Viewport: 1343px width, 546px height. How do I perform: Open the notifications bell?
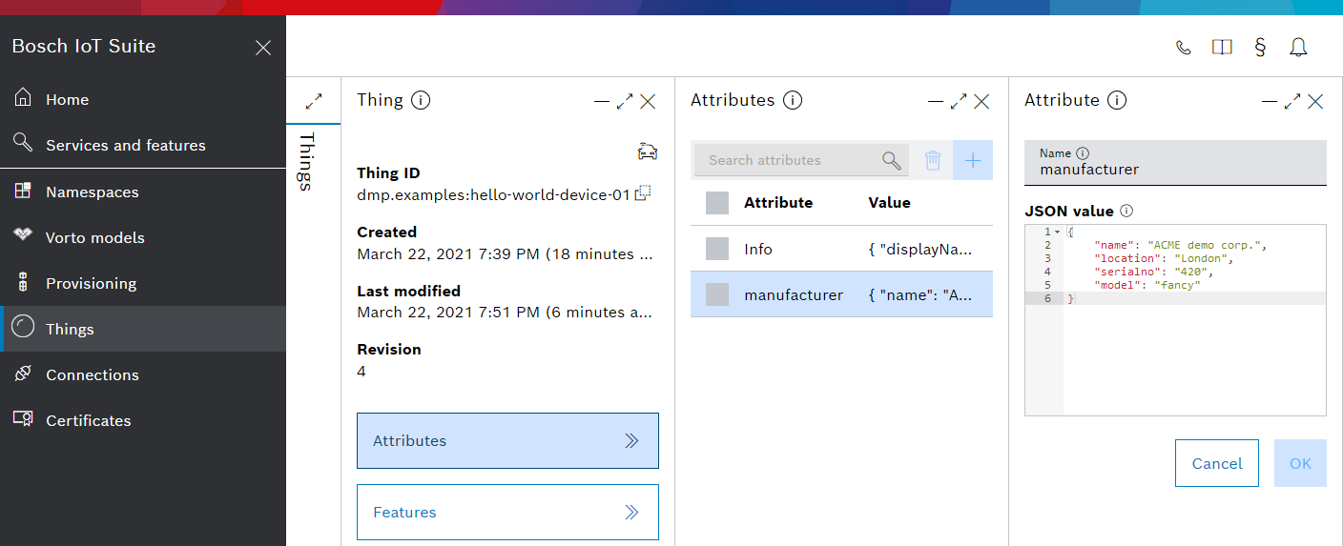pyautogui.click(x=1298, y=48)
